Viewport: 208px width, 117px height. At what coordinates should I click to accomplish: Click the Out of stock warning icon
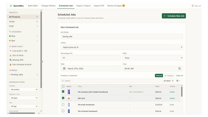(10, 55)
